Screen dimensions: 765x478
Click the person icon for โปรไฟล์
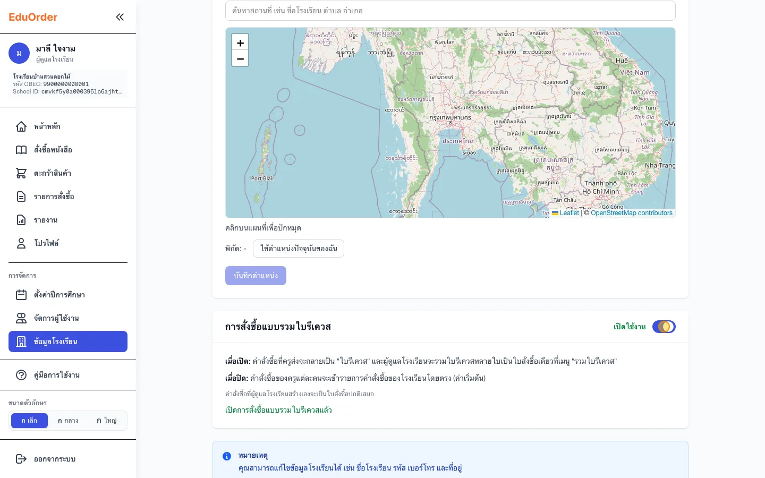pos(21,243)
